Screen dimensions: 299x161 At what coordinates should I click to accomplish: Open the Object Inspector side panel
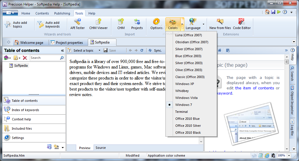pos(292,100)
